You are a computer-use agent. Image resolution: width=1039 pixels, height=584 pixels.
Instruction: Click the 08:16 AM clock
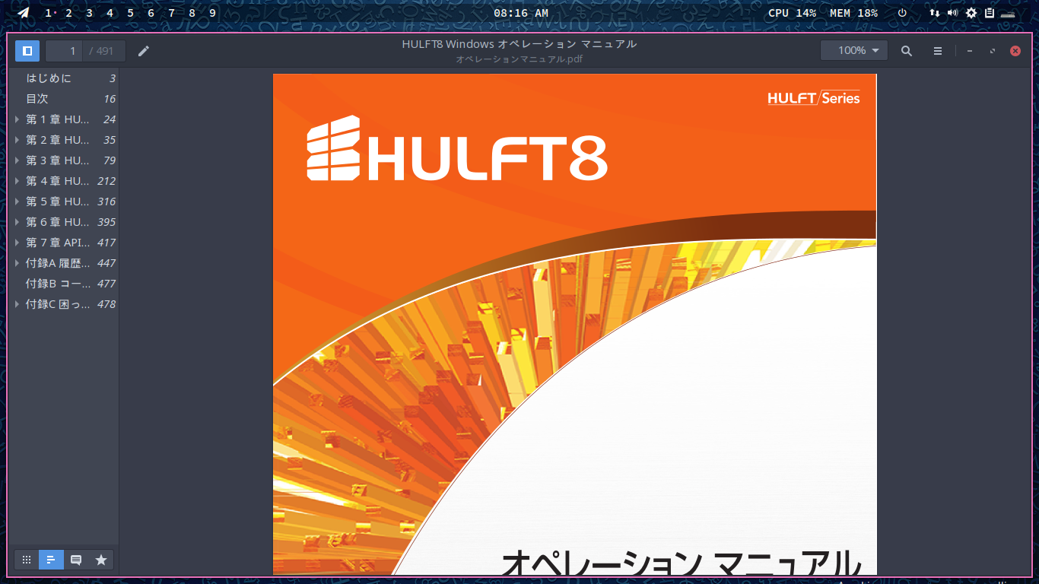coord(521,13)
